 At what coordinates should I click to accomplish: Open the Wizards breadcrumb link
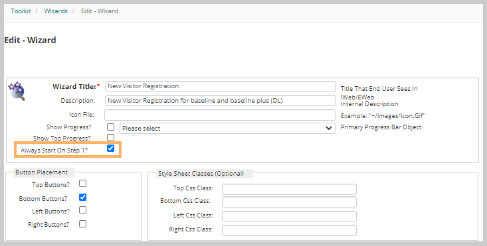point(56,11)
